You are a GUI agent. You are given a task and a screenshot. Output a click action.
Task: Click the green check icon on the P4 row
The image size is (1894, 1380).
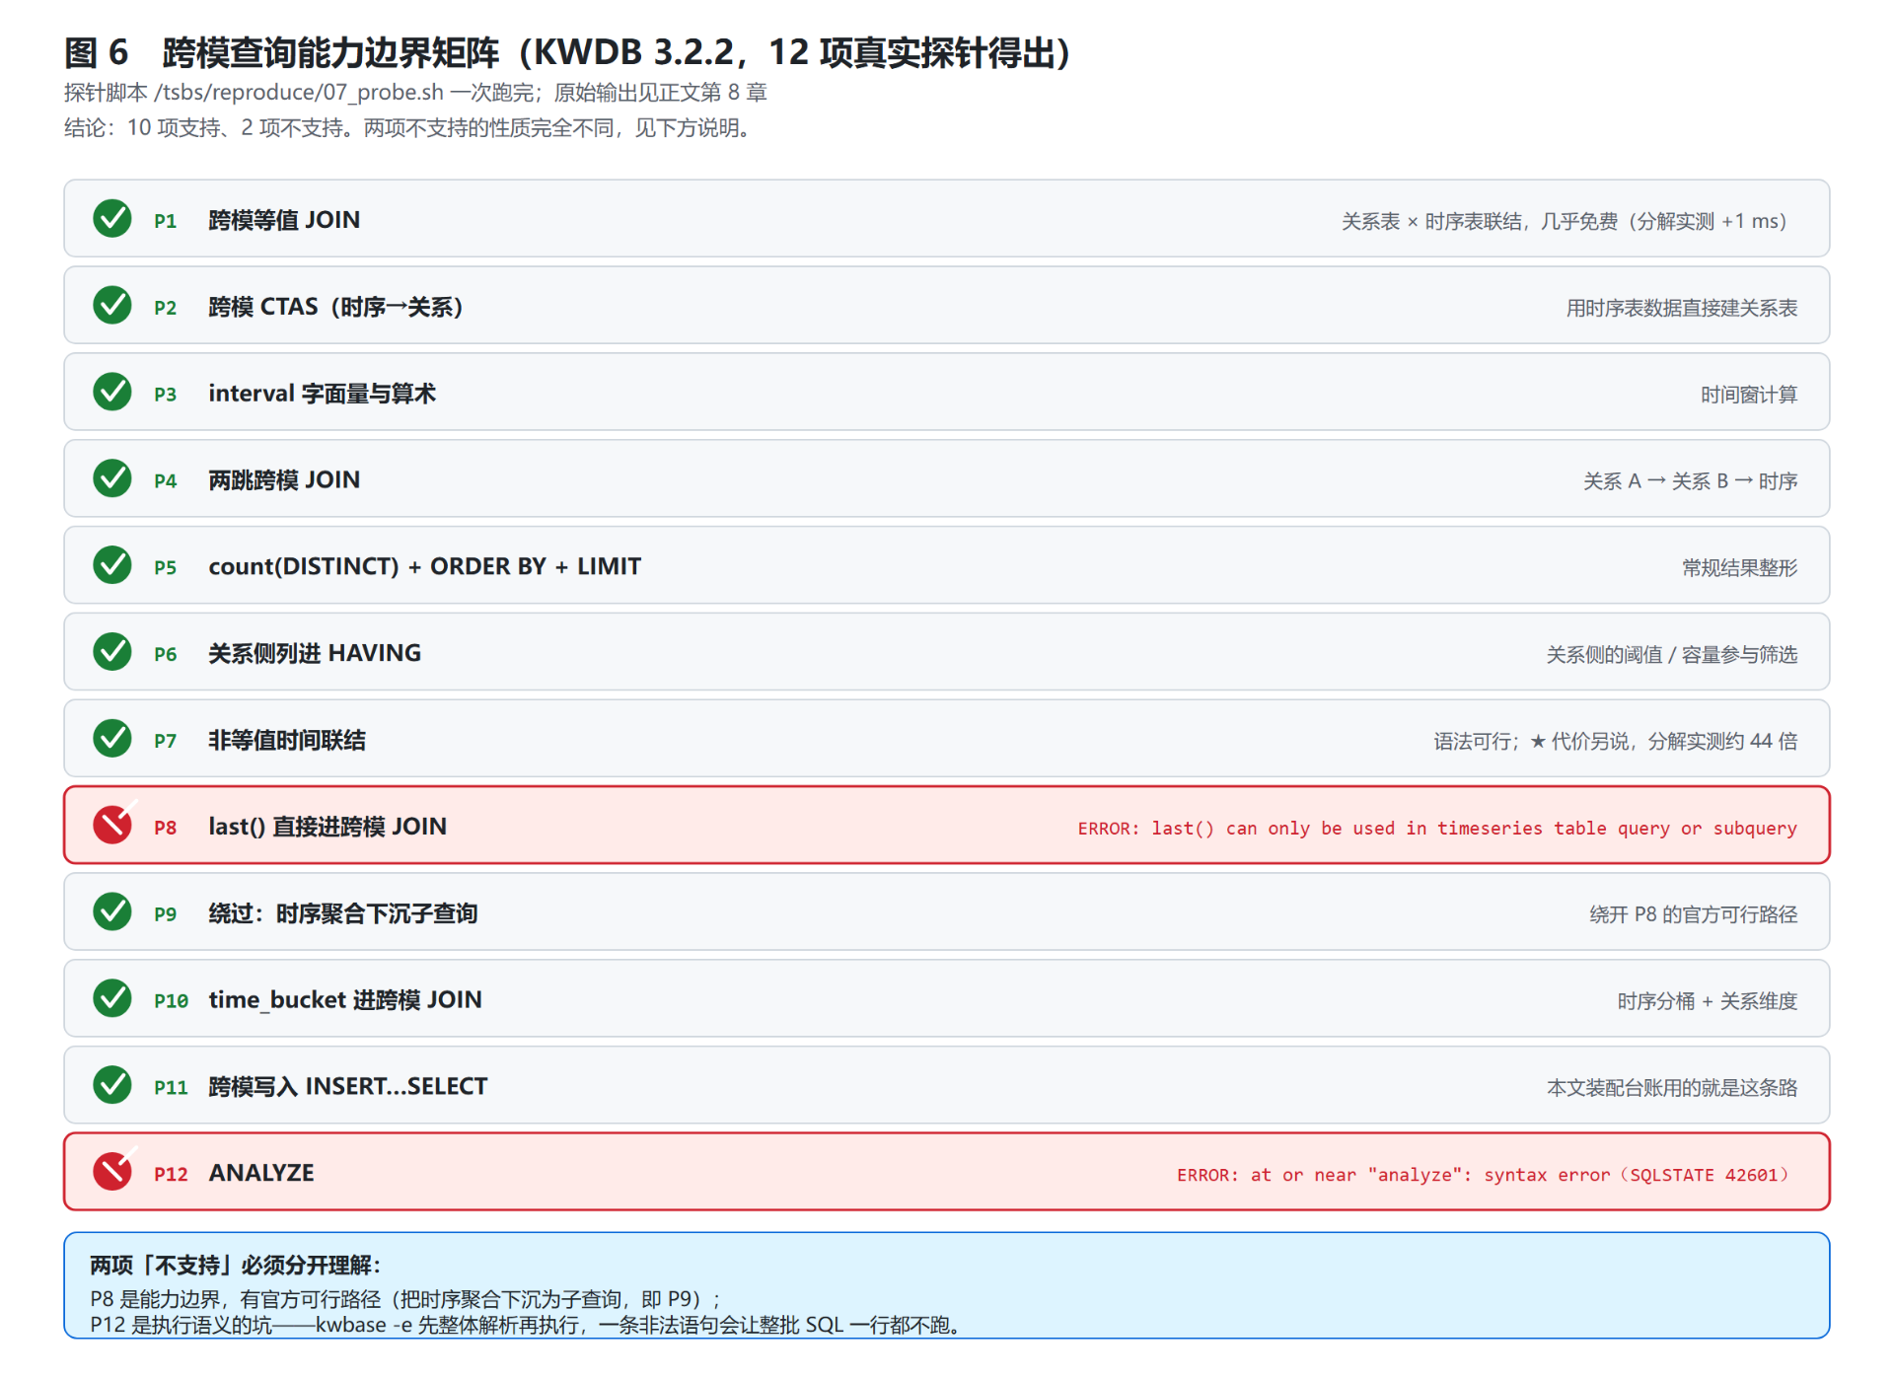point(112,478)
